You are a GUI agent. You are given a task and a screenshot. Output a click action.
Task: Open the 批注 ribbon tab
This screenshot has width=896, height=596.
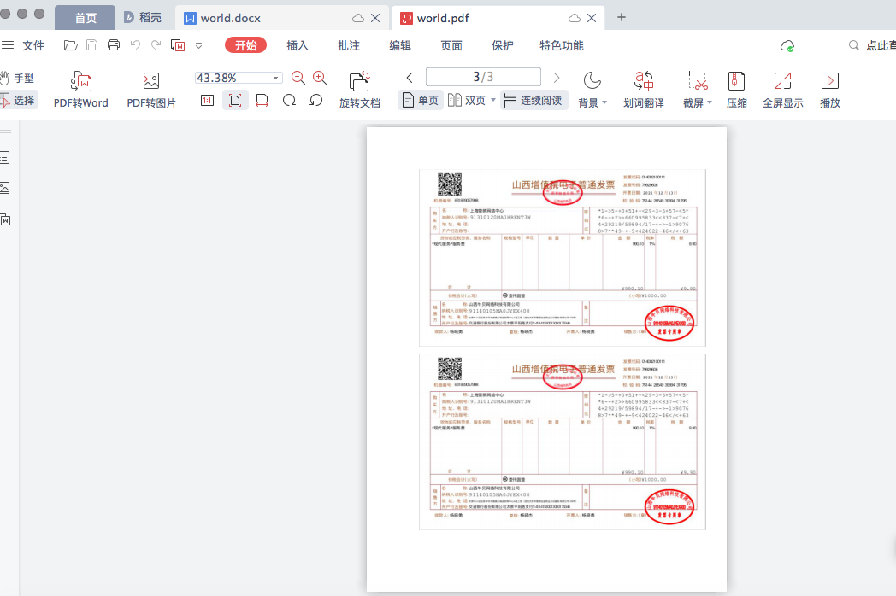click(x=348, y=45)
